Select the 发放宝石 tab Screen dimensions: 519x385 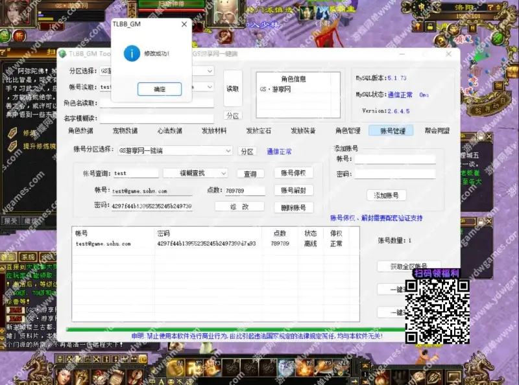click(x=258, y=131)
